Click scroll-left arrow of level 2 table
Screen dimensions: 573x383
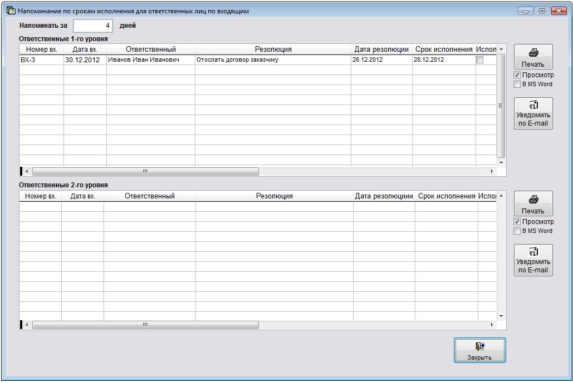pyautogui.click(x=27, y=325)
